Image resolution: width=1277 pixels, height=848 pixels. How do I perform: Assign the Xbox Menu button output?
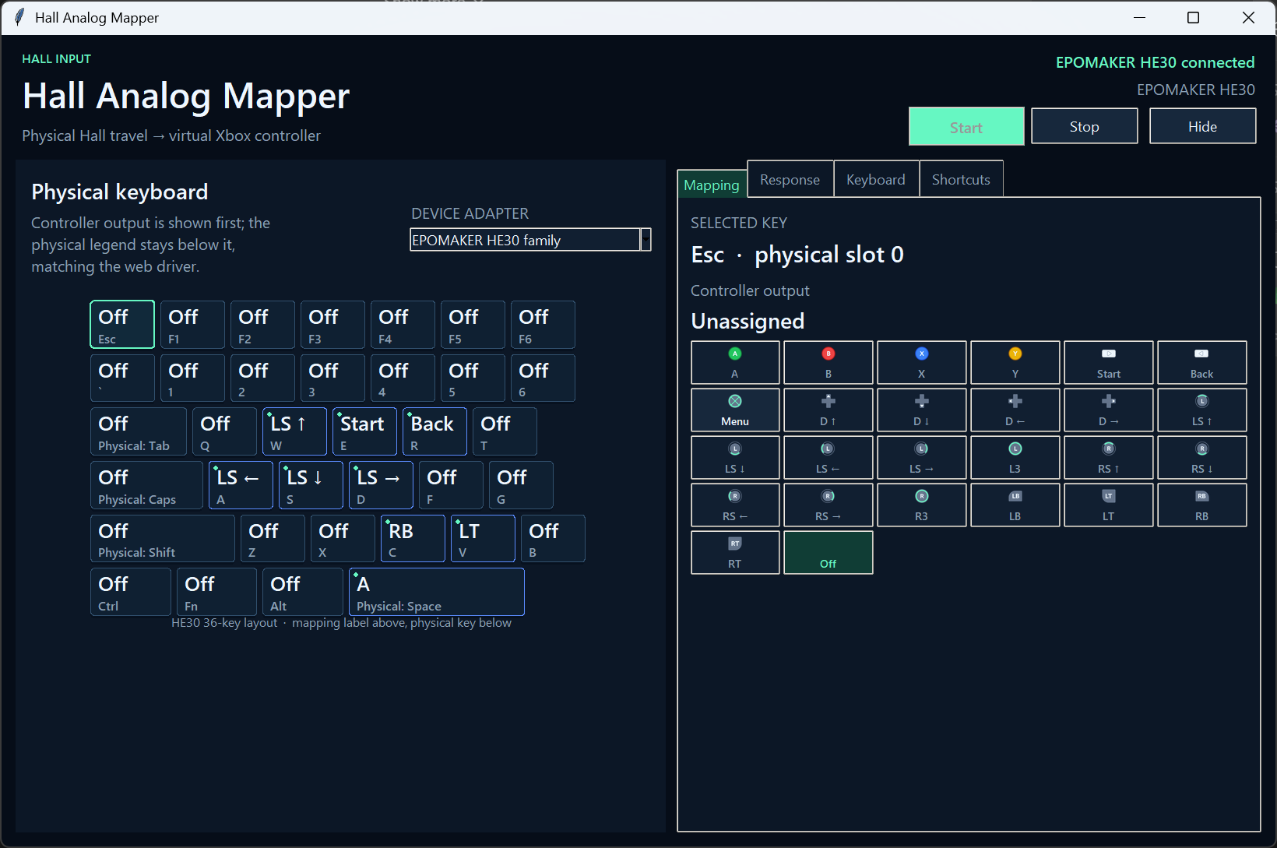[x=735, y=410]
